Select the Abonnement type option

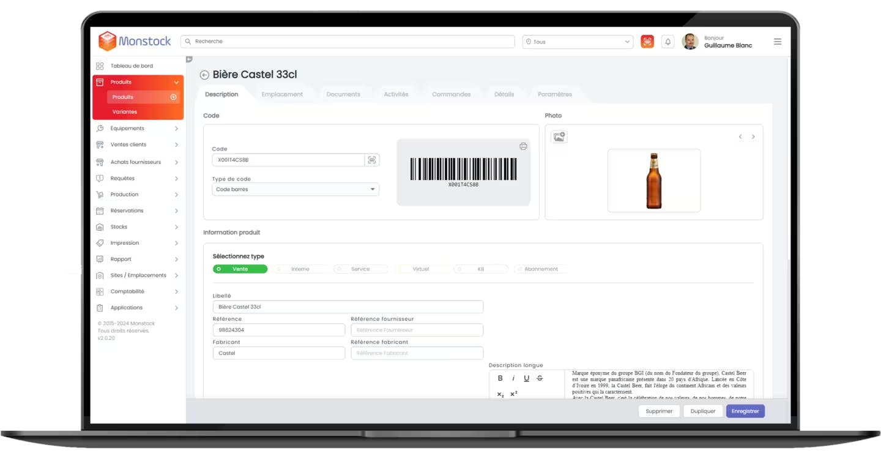pos(541,269)
